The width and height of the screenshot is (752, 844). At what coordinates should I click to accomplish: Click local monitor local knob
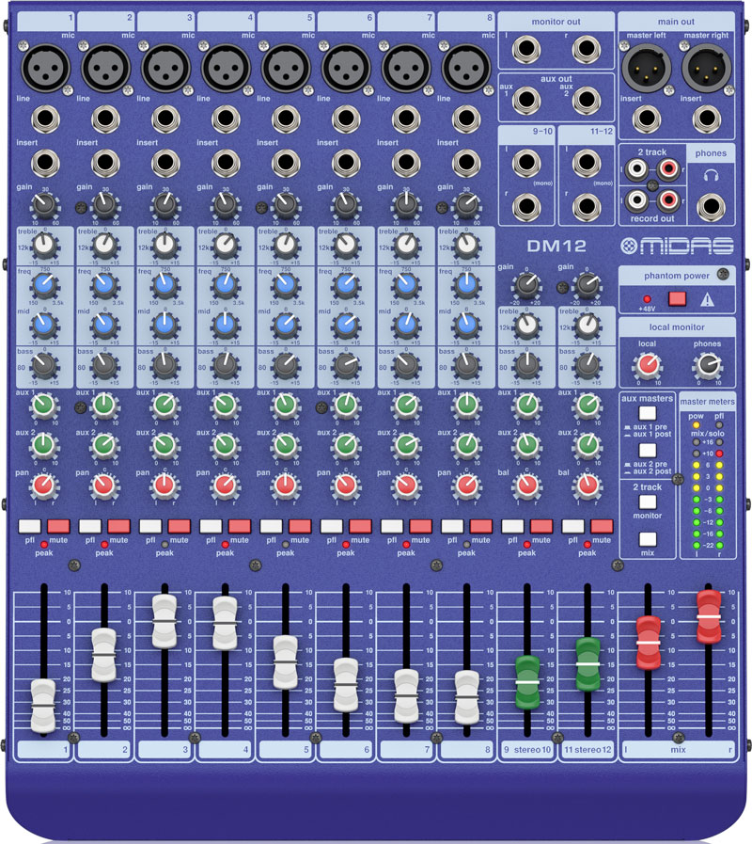(x=649, y=365)
